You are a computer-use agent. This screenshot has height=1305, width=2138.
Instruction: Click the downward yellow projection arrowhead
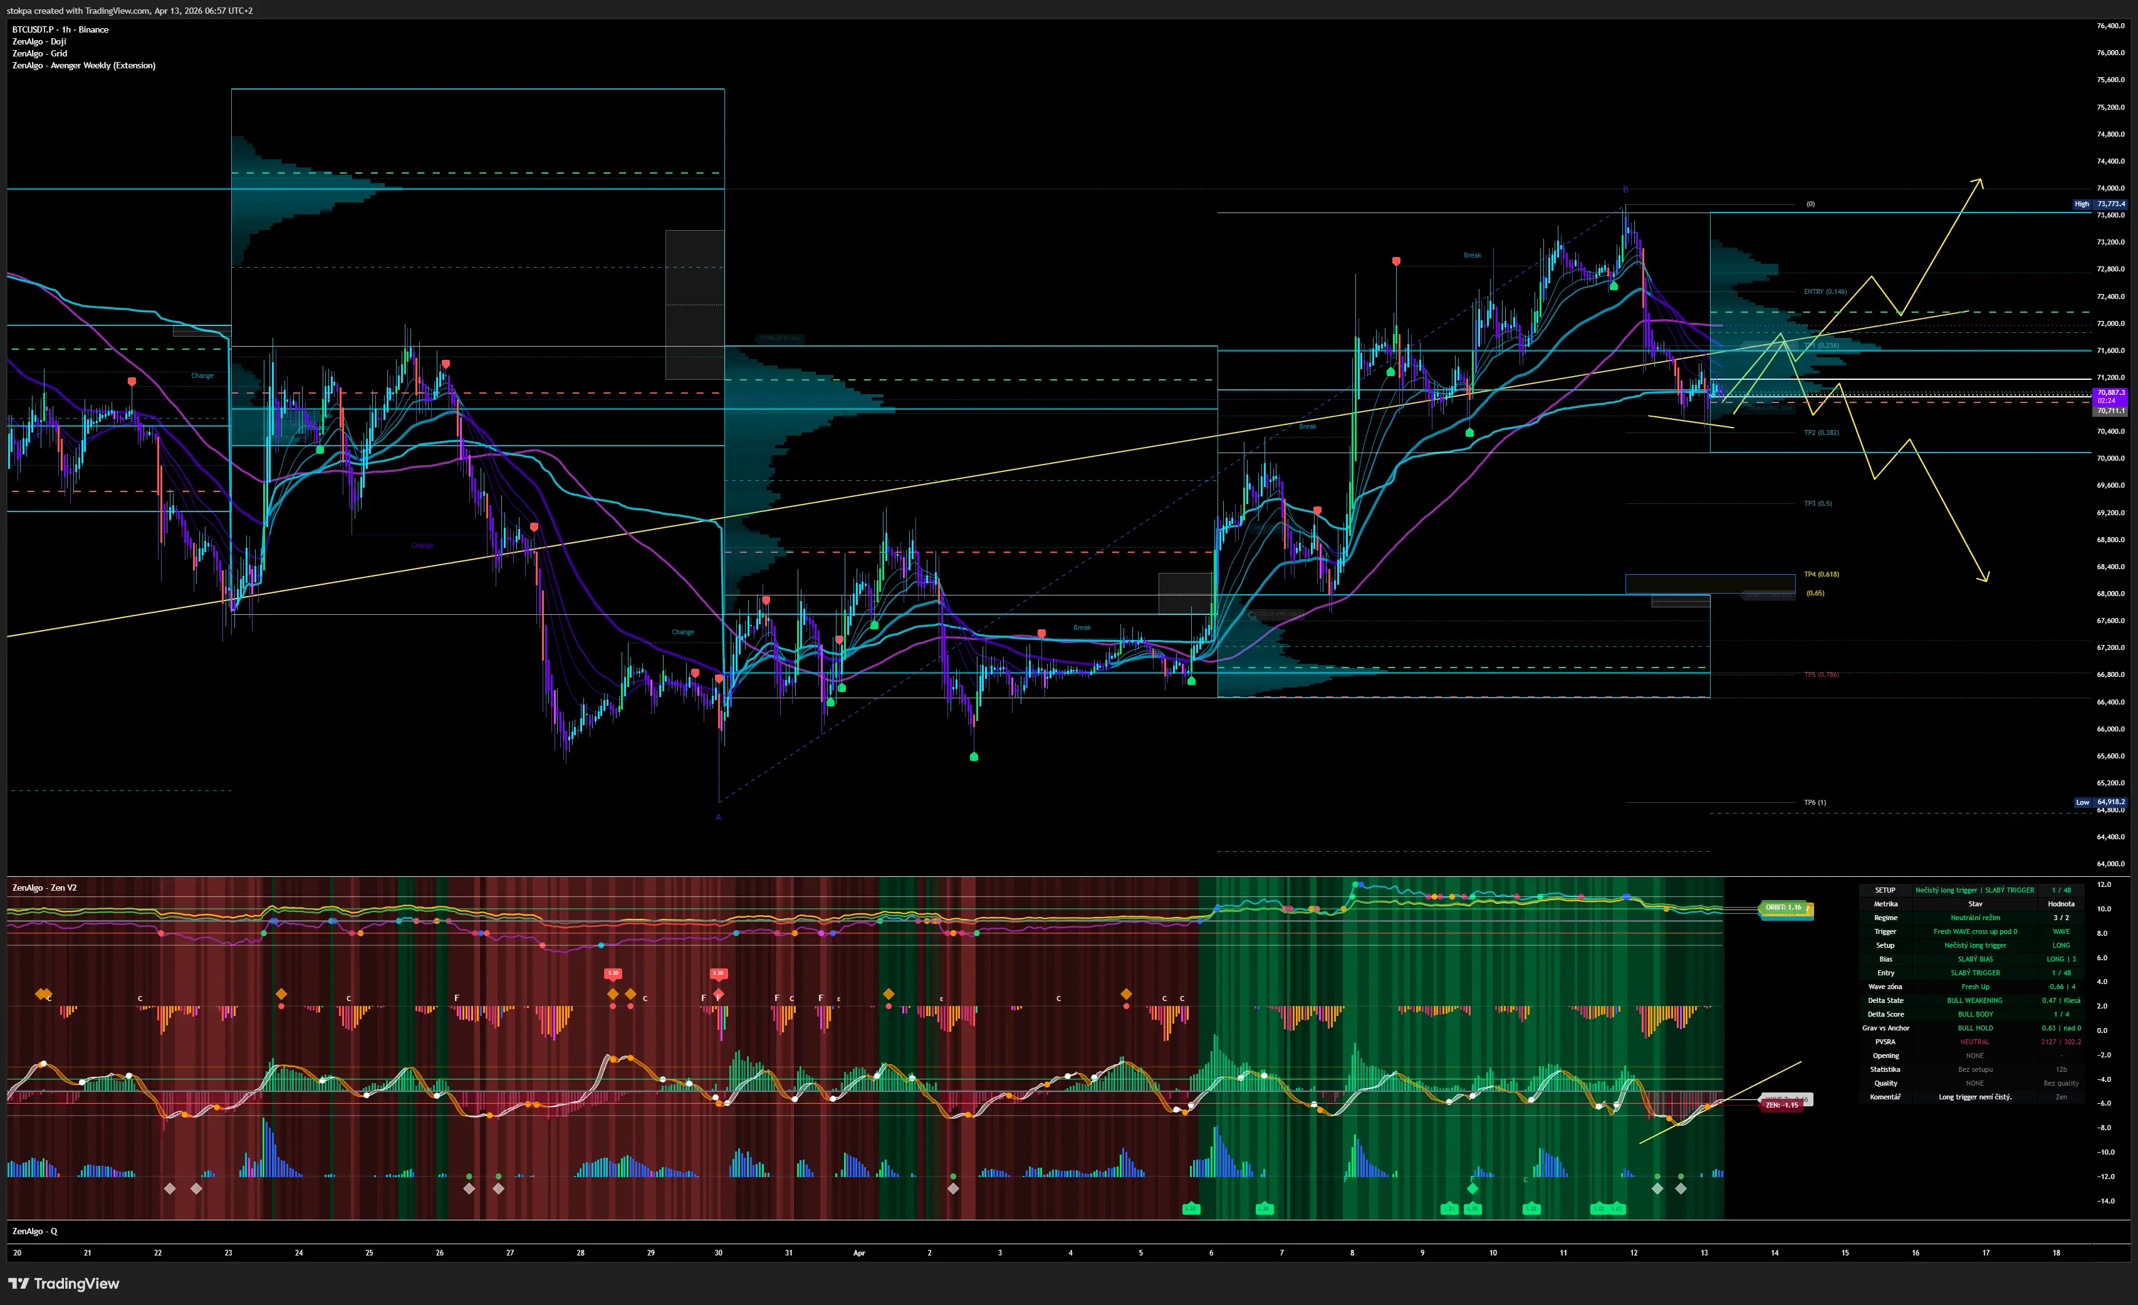[x=1985, y=579]
